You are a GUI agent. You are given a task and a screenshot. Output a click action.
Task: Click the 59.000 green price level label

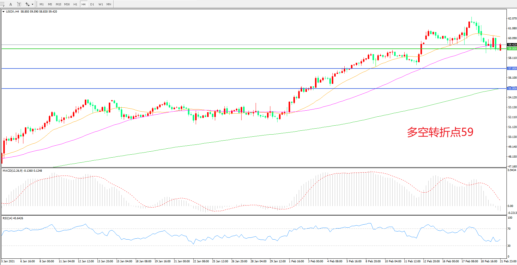pyautogui.click(x=512, y=48)
